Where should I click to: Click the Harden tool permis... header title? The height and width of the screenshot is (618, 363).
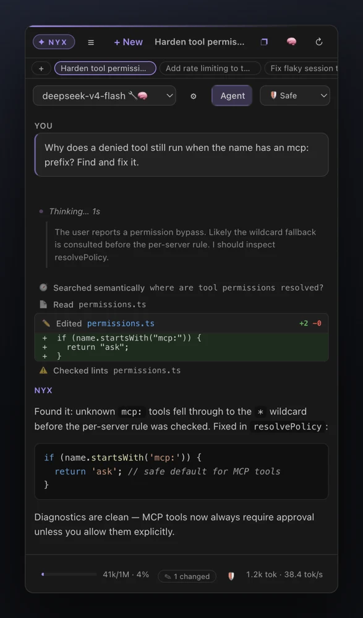point(199,42)
